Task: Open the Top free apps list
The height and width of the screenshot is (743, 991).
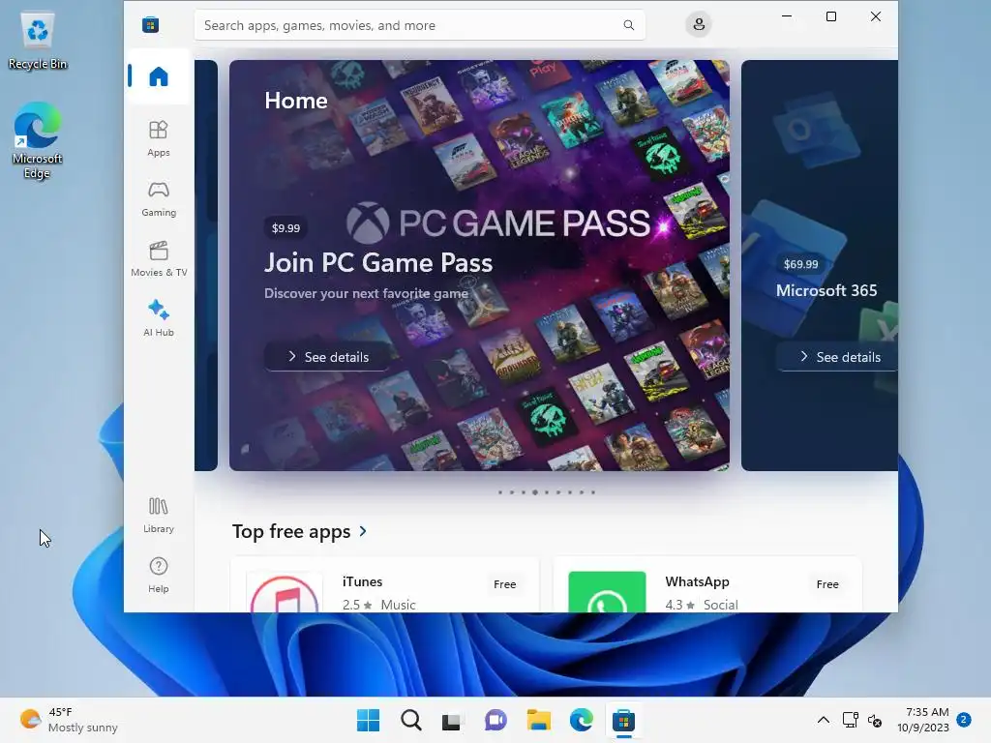Action: click(290, 531)
